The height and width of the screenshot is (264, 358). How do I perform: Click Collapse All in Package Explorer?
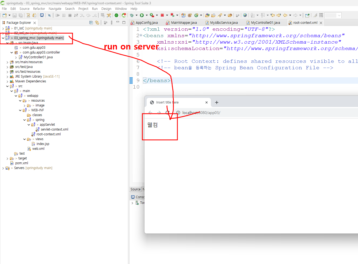tap(91, 23)
